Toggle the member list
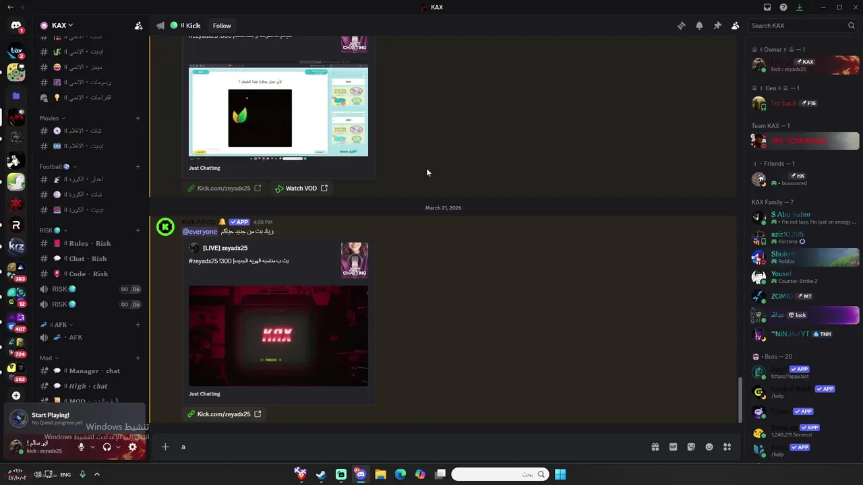Viewport: 863px width, 485px height. [735, 26]
